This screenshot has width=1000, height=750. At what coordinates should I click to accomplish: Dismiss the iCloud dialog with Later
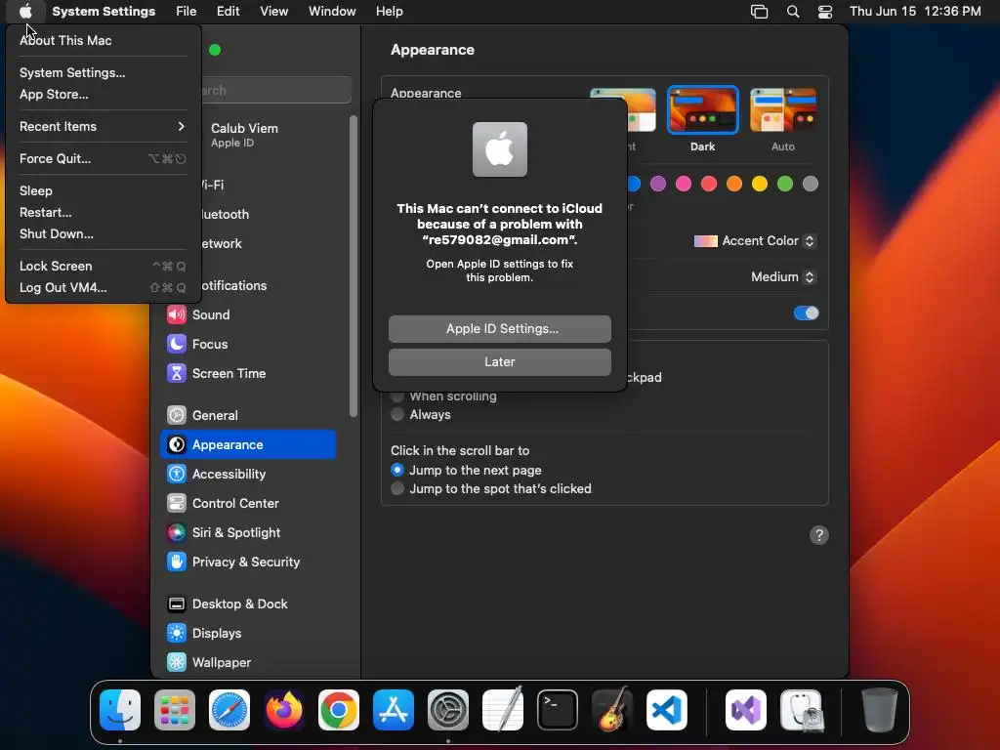pyautogui.click(x=500, y=362)
